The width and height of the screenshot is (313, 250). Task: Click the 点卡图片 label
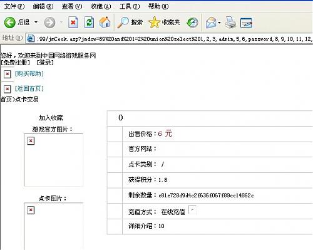coord(53,199)
